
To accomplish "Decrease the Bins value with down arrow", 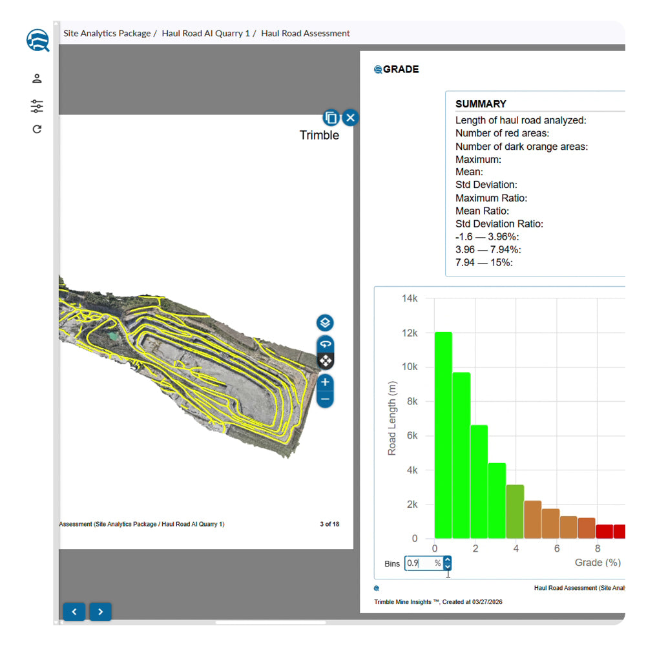I will tap(448, 567).
